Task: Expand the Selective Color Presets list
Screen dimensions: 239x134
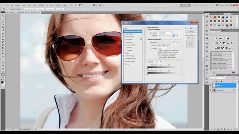Action: (x=212, y=68)
